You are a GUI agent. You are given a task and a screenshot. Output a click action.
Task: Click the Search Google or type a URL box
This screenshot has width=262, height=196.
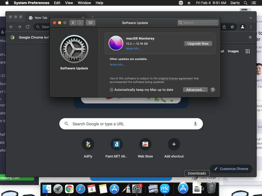click(131, 124)
